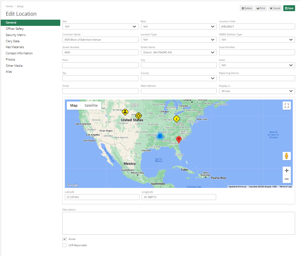Select the red location marker near Georgia

tap(179, 139)
